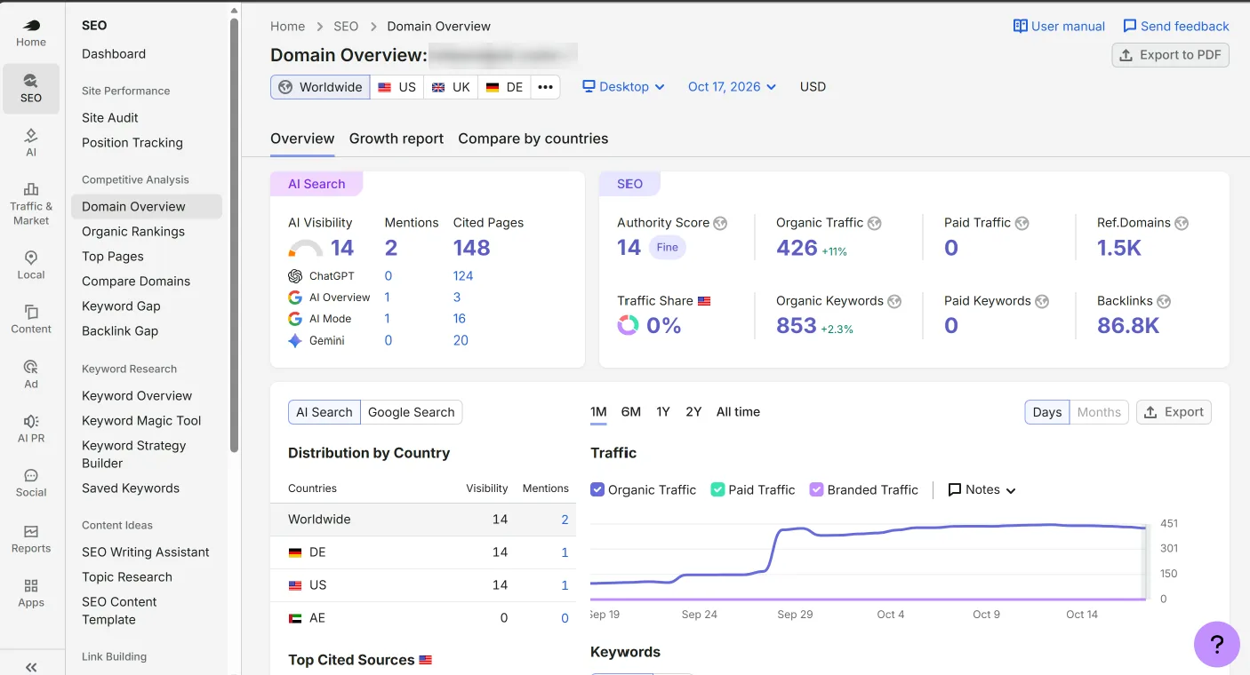The image size is (1250, 675).
Task: Uncheck the Branded Traffic checkbox
Action: (x=816, y=489)
